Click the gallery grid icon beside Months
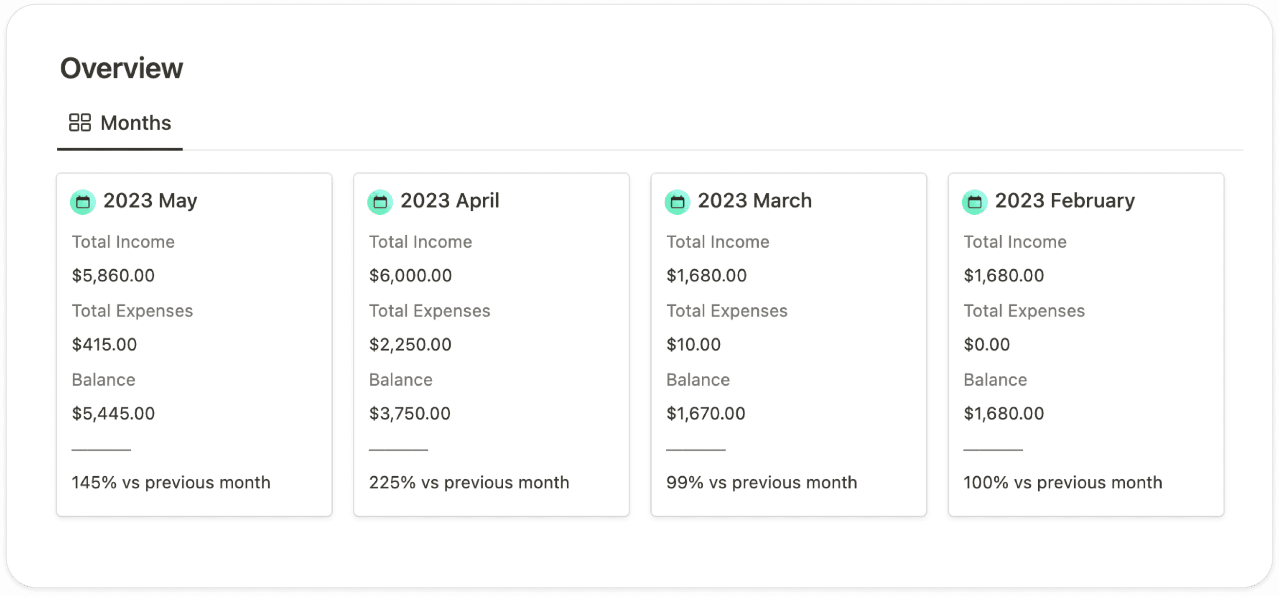This screenshot has height=596, width=1279. tap(80, 123)
